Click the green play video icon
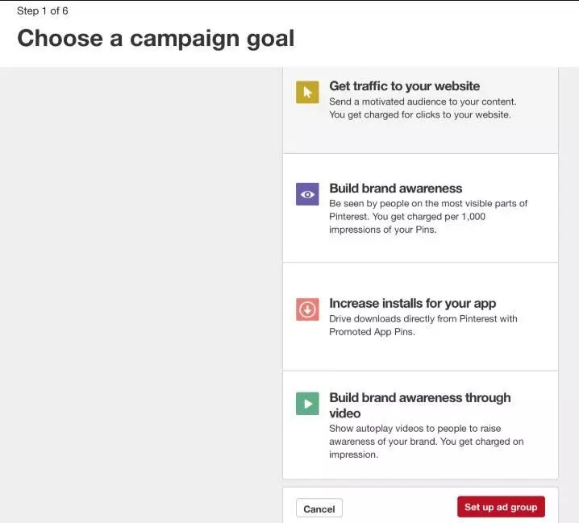 pyautogui.click(x=307, y=404)
